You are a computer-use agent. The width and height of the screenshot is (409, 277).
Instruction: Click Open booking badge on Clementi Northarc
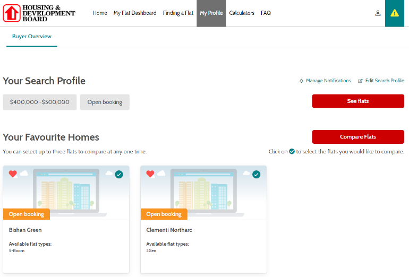click(x=164, y=214)
